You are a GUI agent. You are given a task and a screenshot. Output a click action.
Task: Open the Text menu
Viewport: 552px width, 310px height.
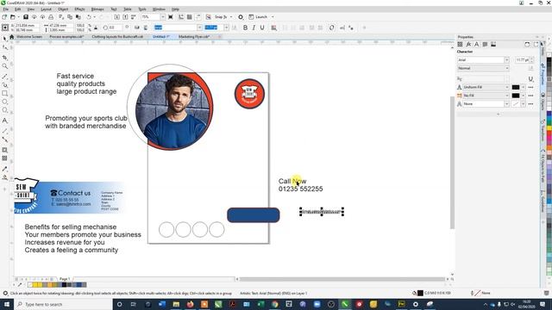pyautogui.click(x=114, y=9)
